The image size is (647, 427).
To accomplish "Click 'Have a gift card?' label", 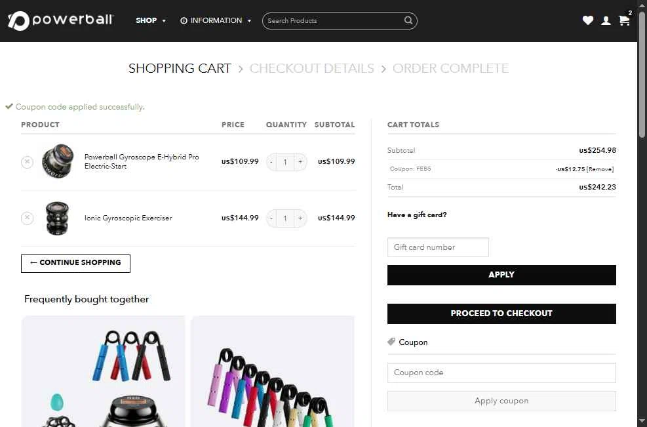I will [417, 214].
